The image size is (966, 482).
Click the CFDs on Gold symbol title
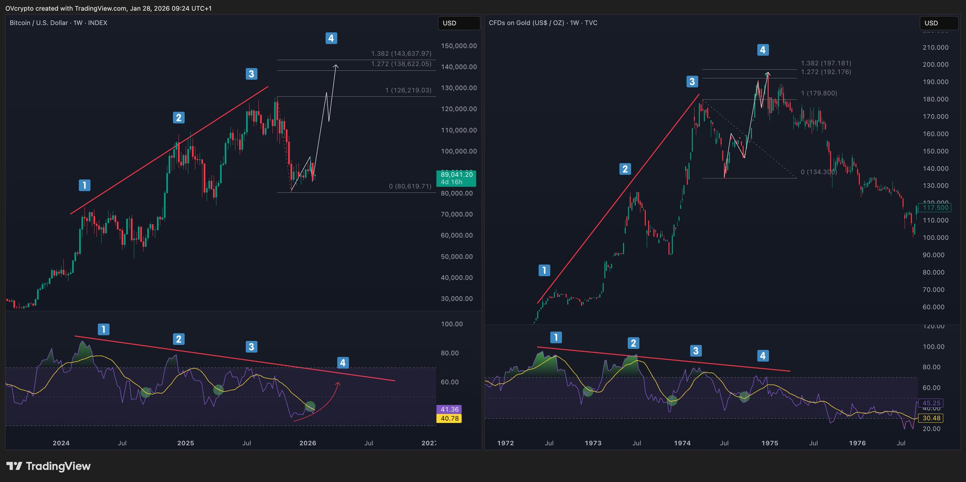[x=543, y=23]
